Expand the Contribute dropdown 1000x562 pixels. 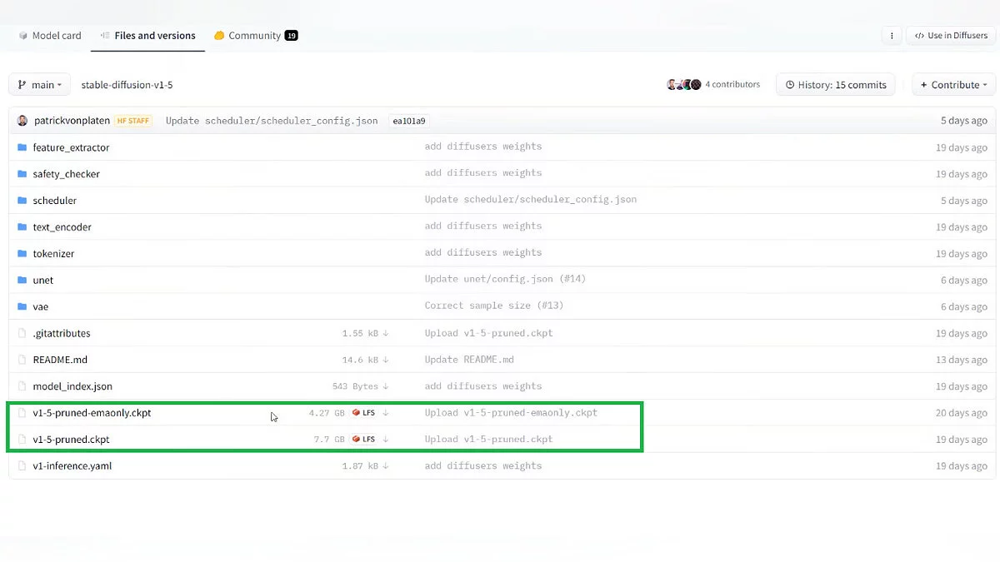(x=954, y=85)
